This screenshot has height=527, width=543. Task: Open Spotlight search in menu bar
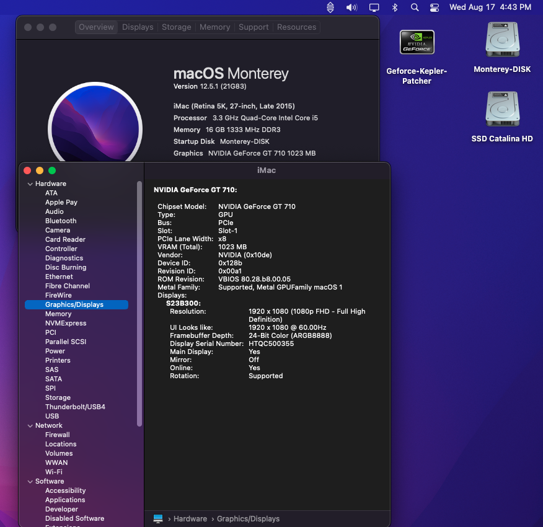coord(415,7)
